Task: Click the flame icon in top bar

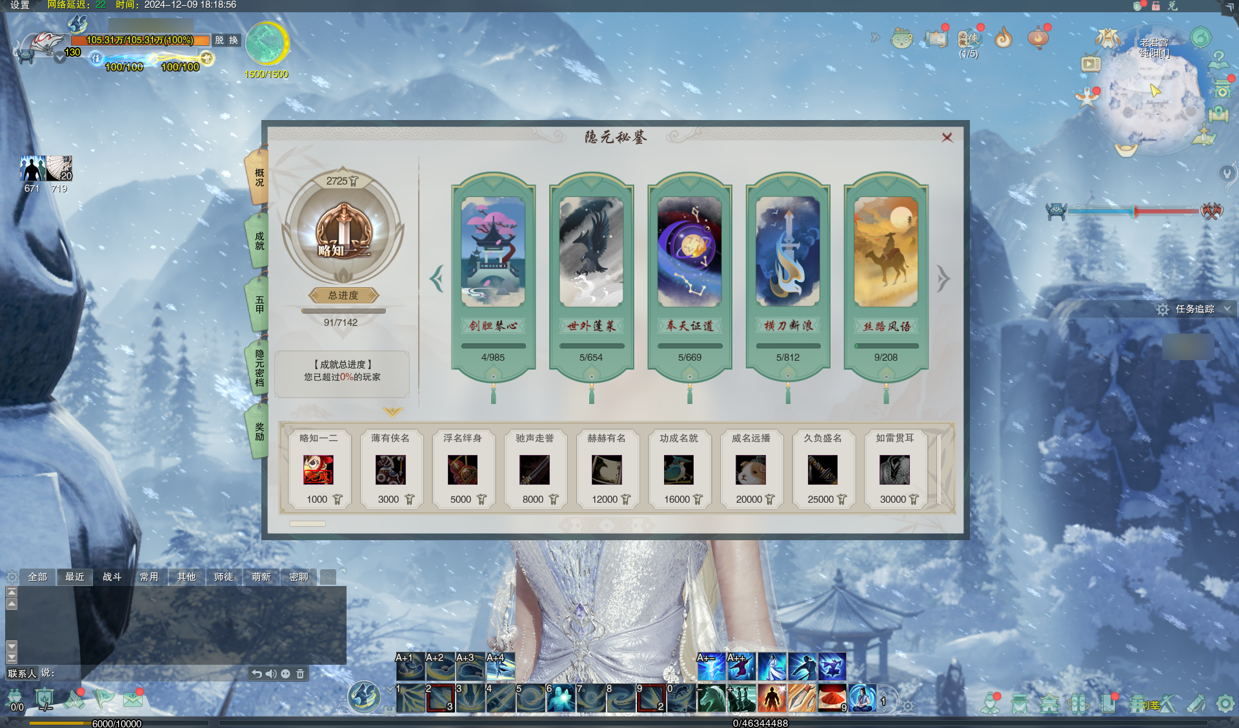Action: (1003, 38)
